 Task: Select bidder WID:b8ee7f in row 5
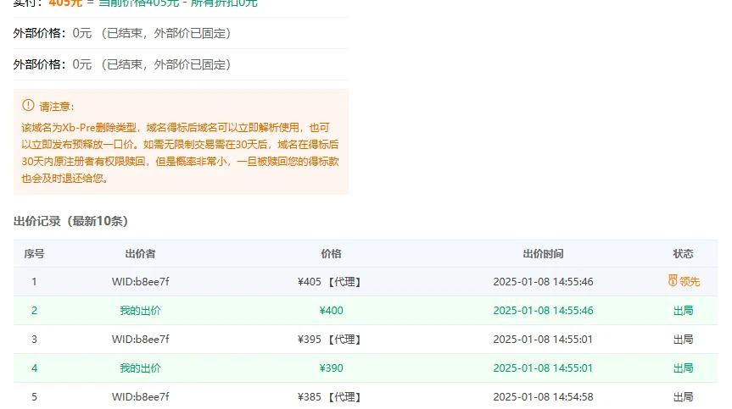(x=140, y=396)
